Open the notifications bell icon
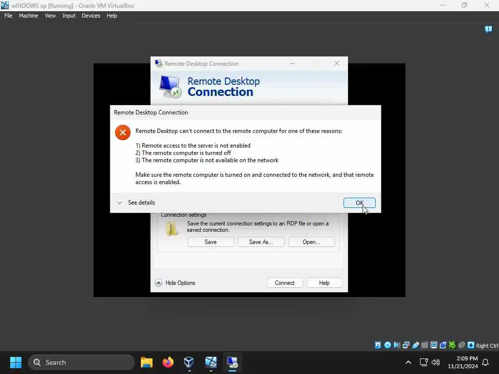 [486, 362]
